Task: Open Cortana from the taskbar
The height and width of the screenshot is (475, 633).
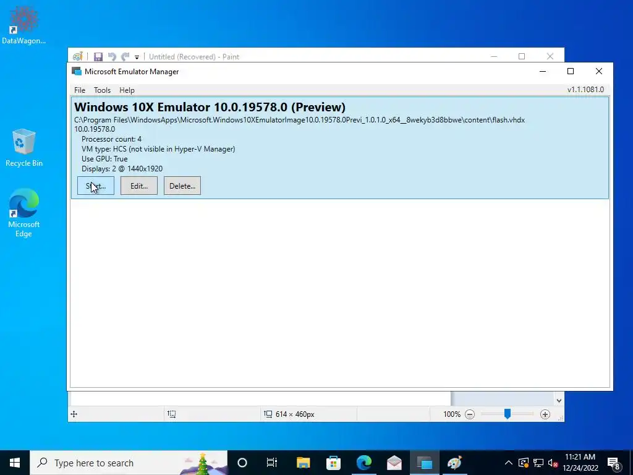Action: 242,463
